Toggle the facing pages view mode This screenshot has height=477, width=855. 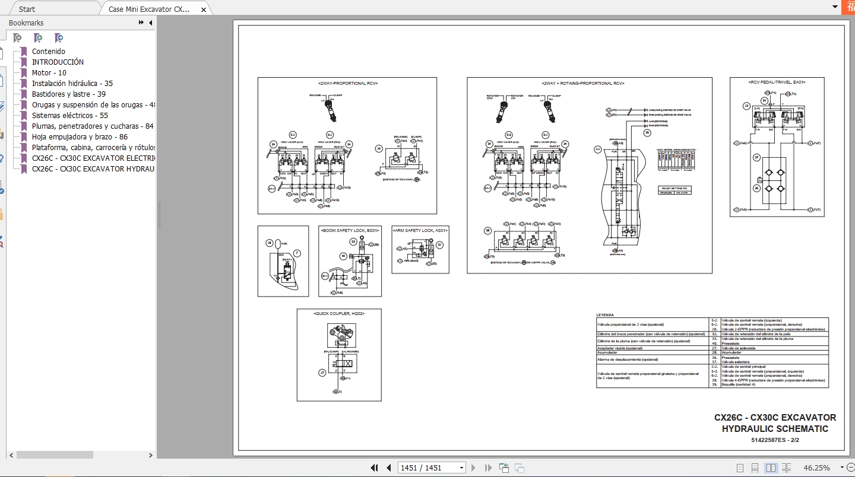point(771,468)
